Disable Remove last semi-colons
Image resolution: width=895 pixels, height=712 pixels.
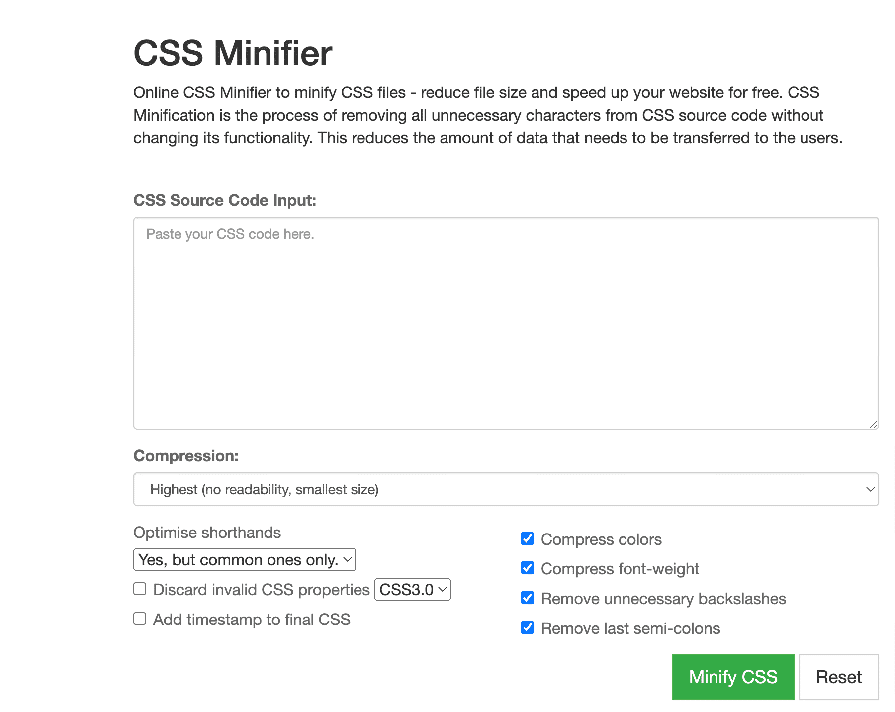[527, 627]
